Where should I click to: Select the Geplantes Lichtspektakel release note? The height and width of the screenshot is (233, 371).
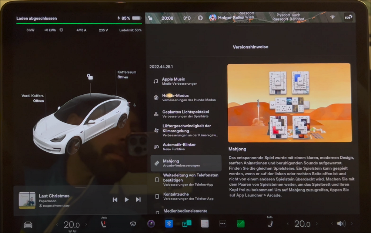[x=186, y=114]
